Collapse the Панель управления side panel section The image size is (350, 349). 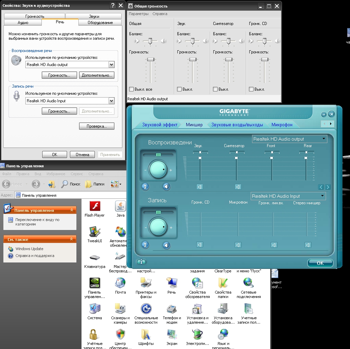(72, 210)
